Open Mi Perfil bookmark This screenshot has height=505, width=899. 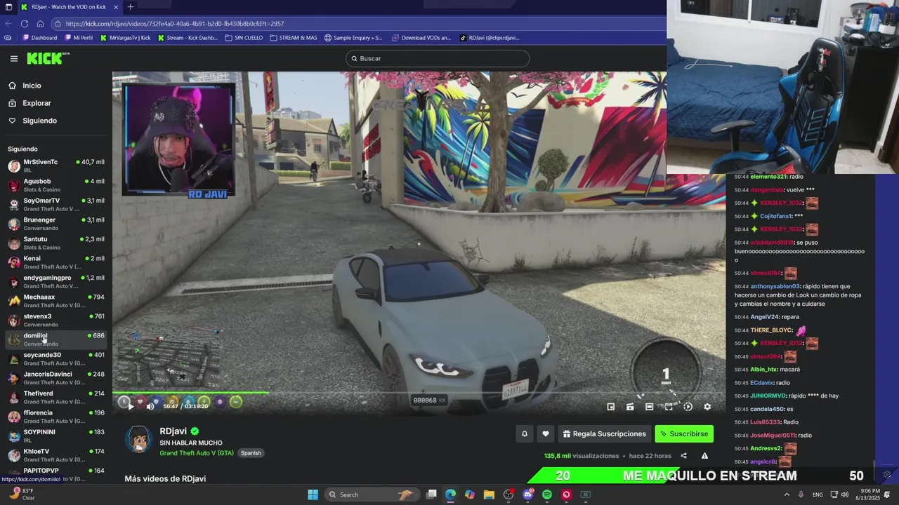(79, 38)
